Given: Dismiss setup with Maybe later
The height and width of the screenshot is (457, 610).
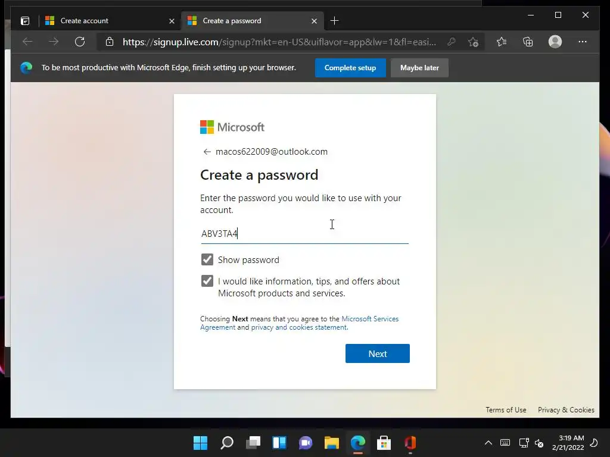Looking at the screenshot, I should [419, 68].
